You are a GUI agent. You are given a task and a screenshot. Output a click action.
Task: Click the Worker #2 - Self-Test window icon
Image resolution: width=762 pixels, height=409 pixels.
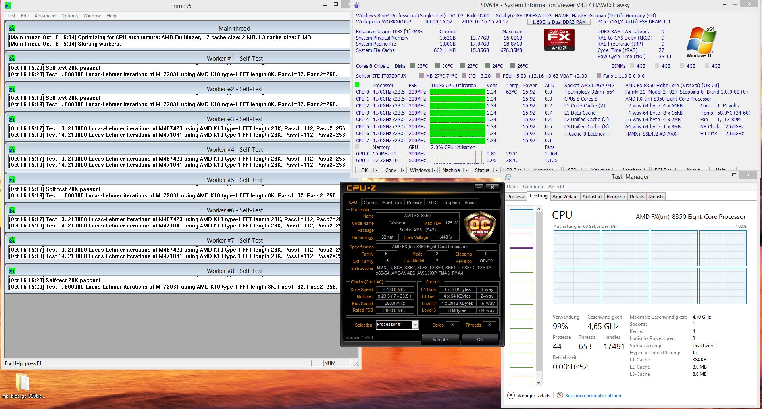pos(12,89)
